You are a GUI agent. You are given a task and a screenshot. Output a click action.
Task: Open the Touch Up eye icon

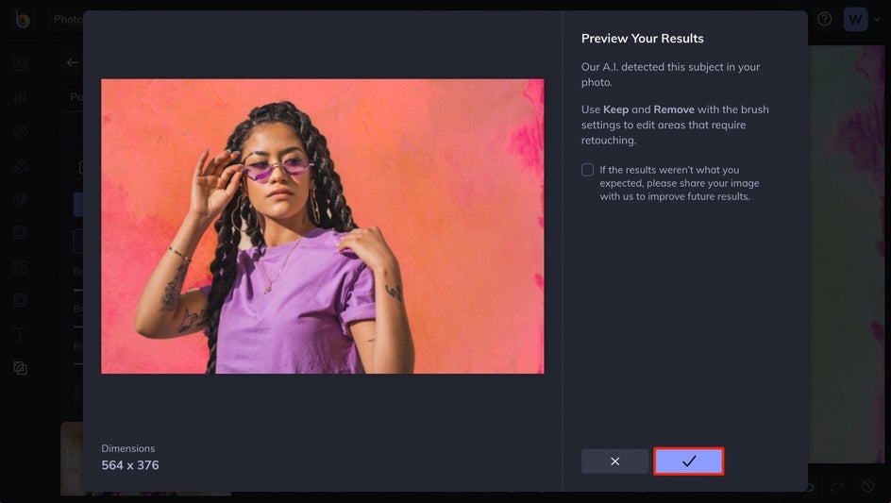[x=21, y=132]
